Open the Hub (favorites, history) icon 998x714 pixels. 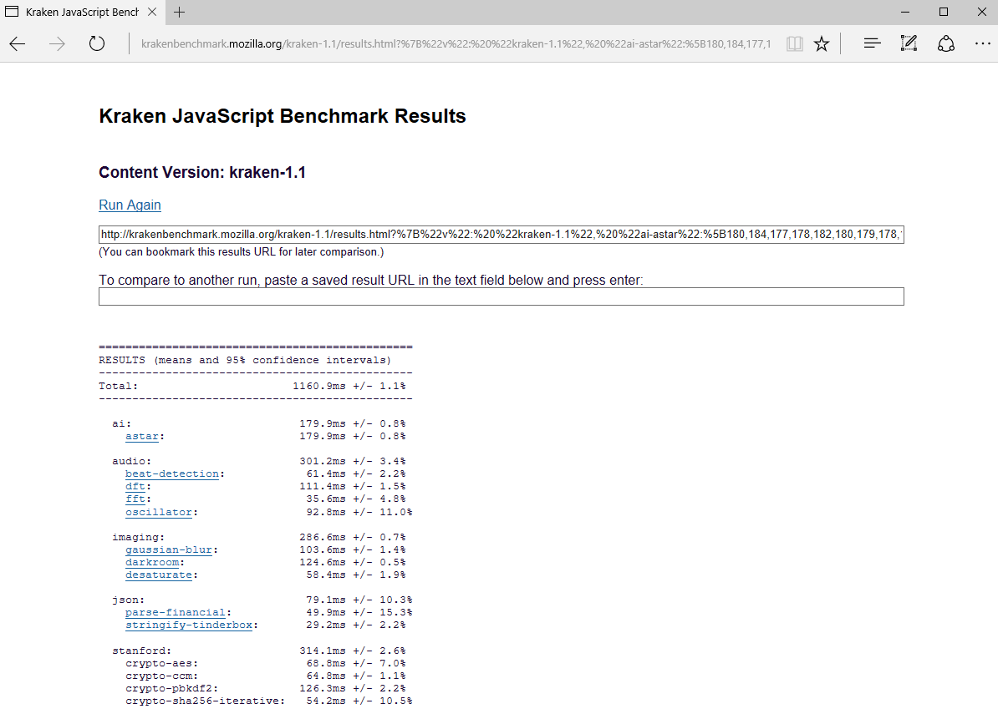coord(872,43)
